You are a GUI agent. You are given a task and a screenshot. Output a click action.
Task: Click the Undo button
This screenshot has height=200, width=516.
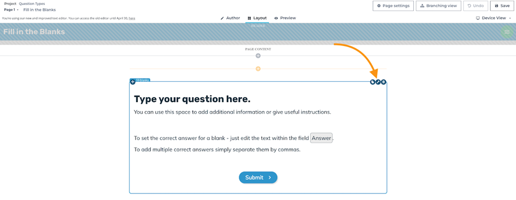pyautogui.click(x=475, y=5)
